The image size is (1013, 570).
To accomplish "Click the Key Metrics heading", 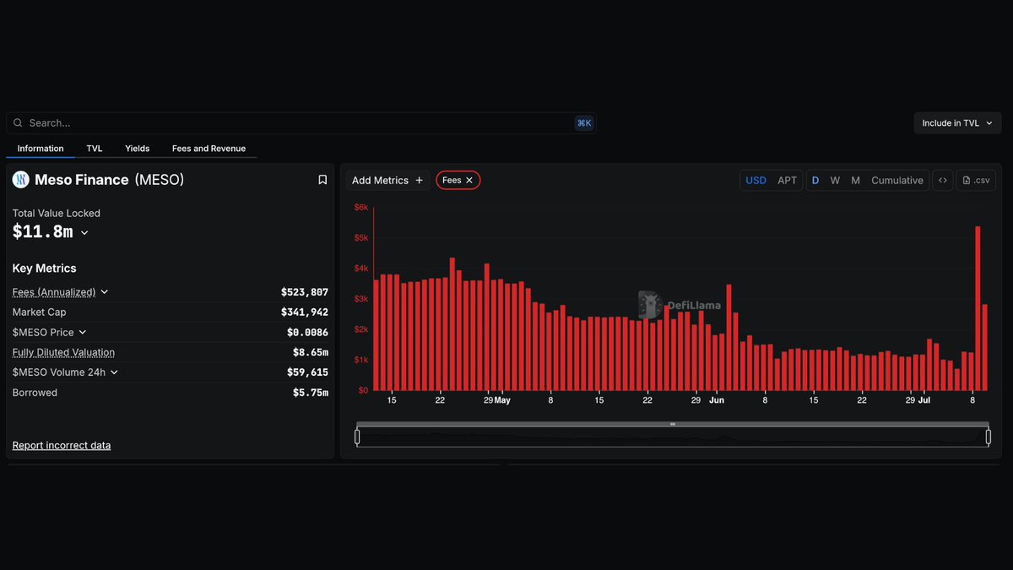I will 44,269.
